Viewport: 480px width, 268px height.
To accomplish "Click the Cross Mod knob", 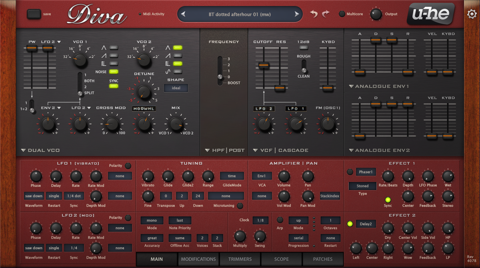I will pos(111,124).
